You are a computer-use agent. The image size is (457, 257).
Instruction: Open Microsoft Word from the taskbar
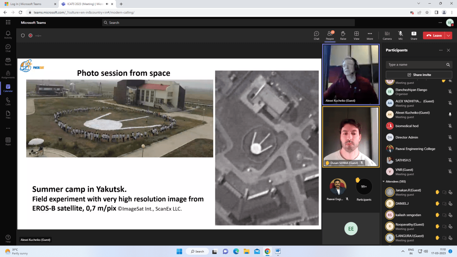[278, 251]
